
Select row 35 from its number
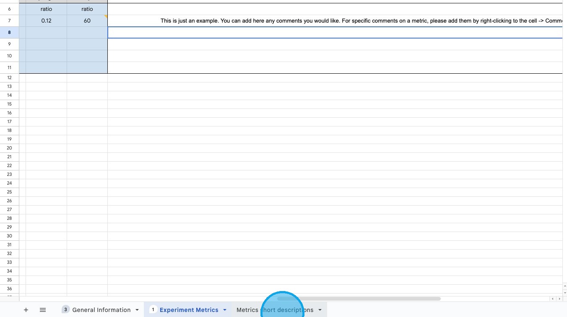(x=9, y=280)
